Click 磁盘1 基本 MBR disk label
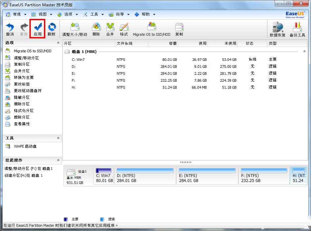 click(x=77, y=176)
